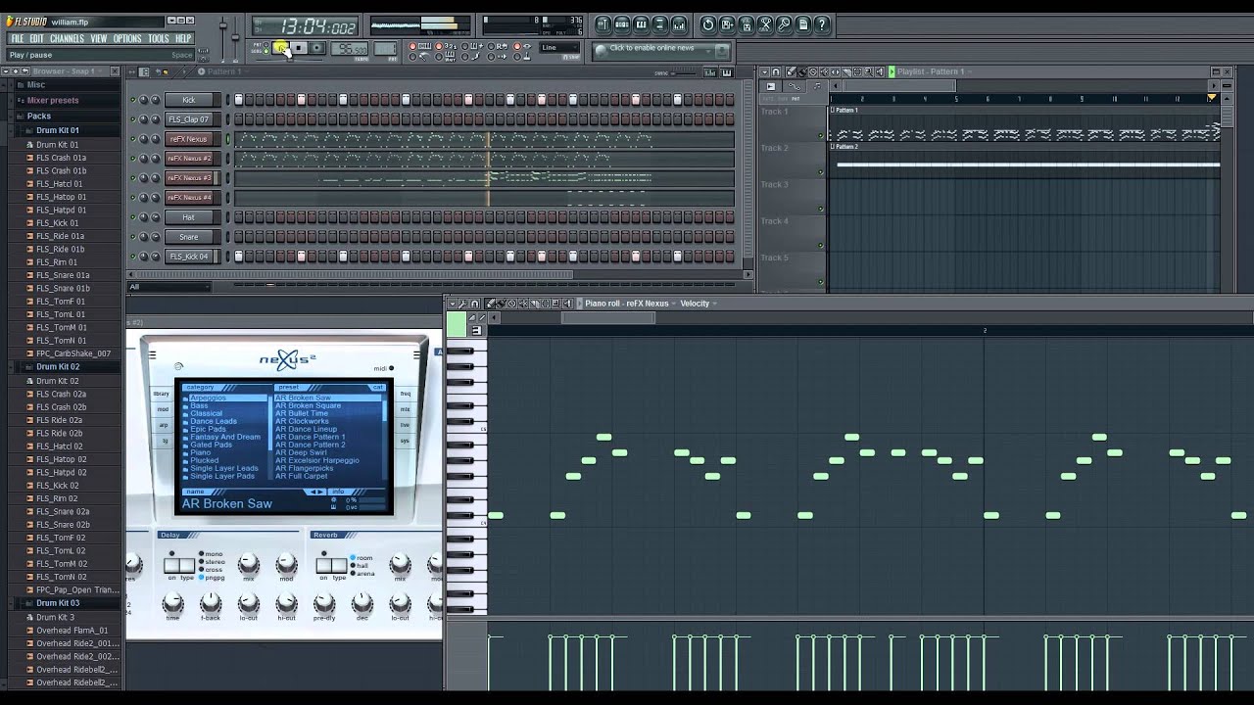Click the Snare channel button

coord(189,237)
